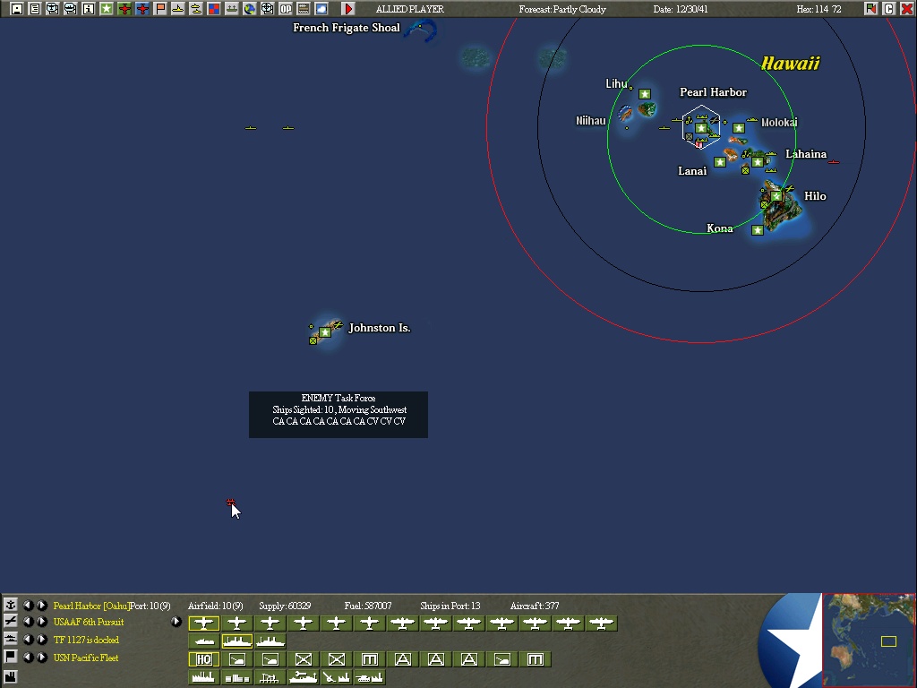Click the first factory facility icon in bottom row
Screen dimensions: 917x688
pyautogui.click(x=203, y=677)
